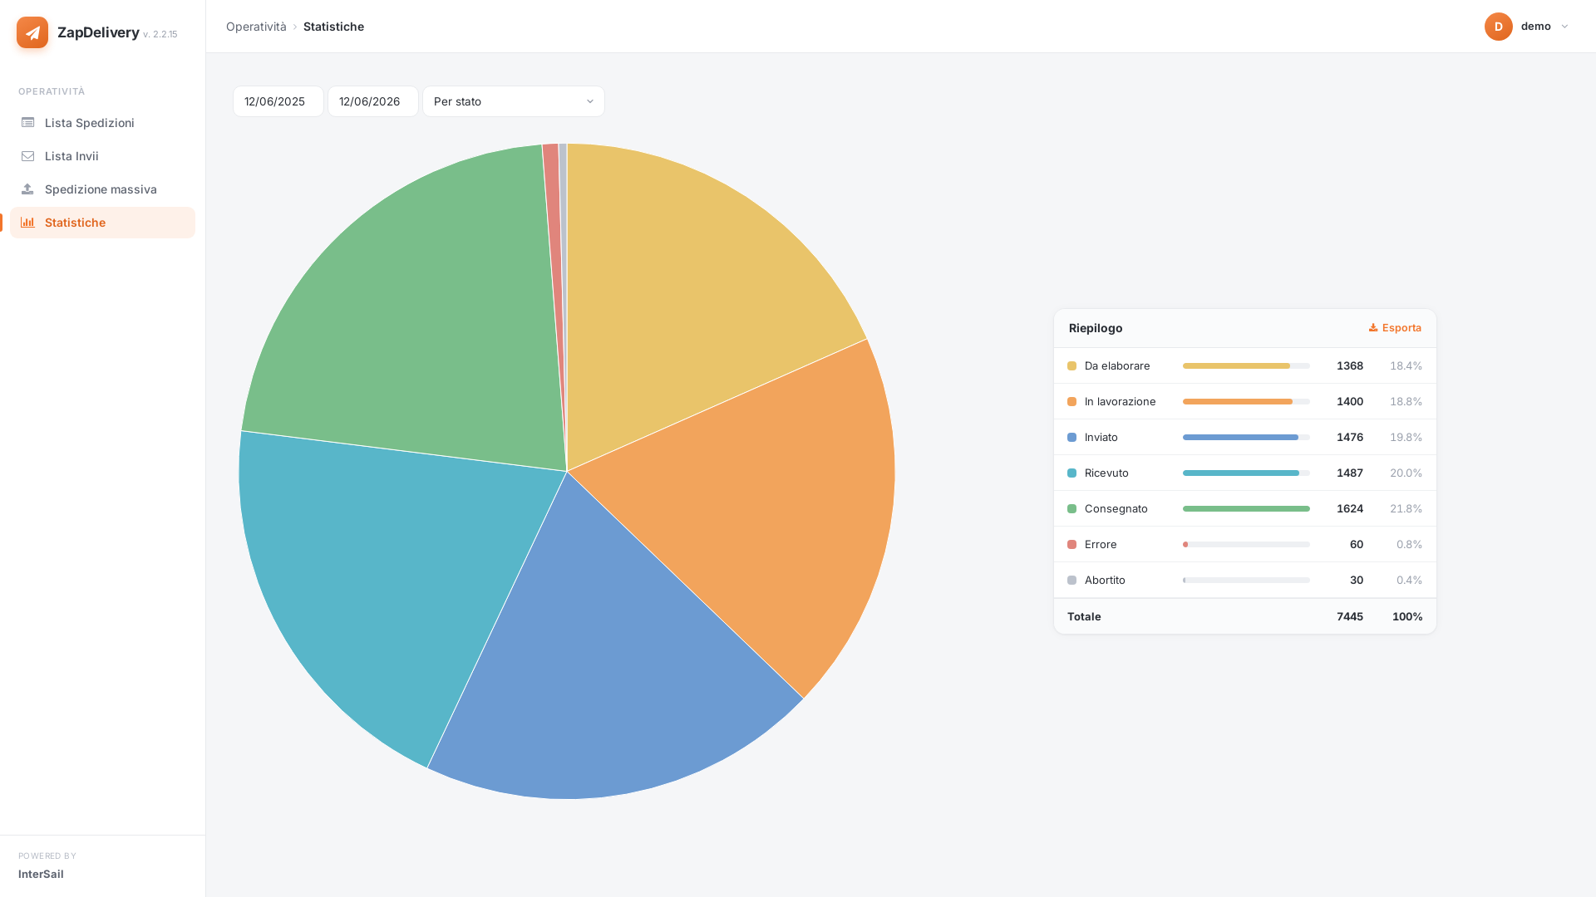Image resolution: width=1596 pixels, height=897 pixels.
Task: Click the Consegnato progress bar
Action: point(1246,509)
